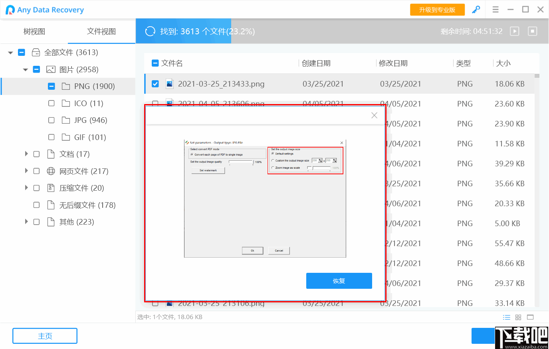Screen dimensions: 549x349
Task: Check the 其他 (223) checkbox
Action: tap(36, 222)
